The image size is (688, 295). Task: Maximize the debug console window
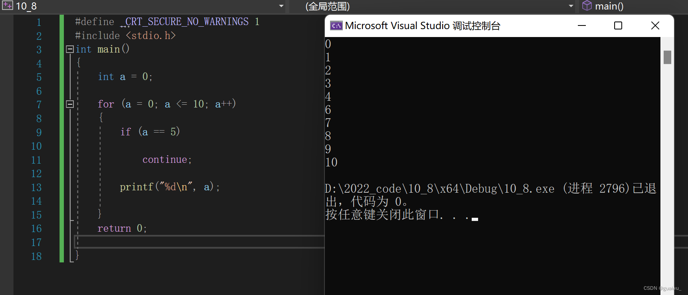pos(618,25)
